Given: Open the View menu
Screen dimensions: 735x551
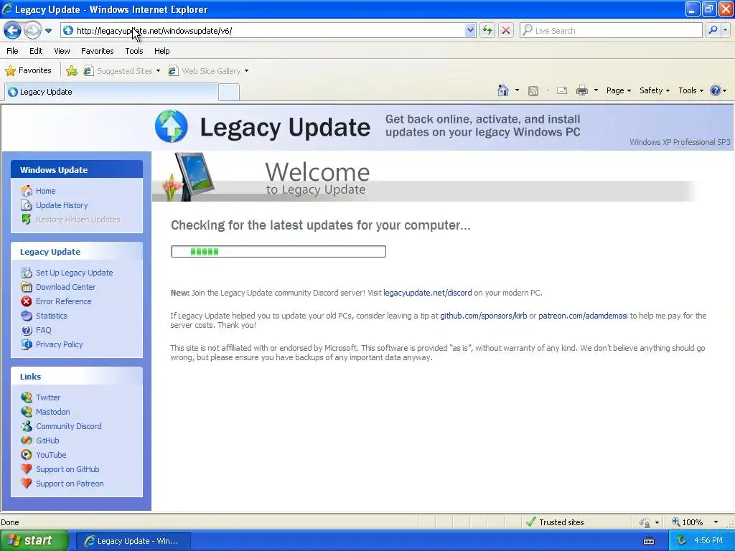Looking at the screenshot, I should [62, 51].
